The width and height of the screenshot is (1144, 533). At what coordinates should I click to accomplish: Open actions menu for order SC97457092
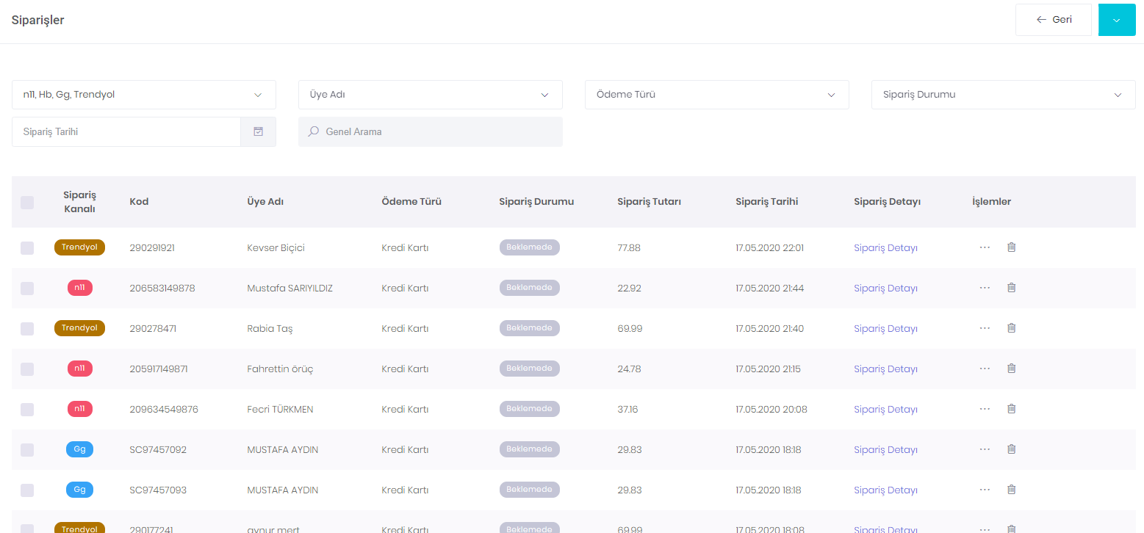985,449
